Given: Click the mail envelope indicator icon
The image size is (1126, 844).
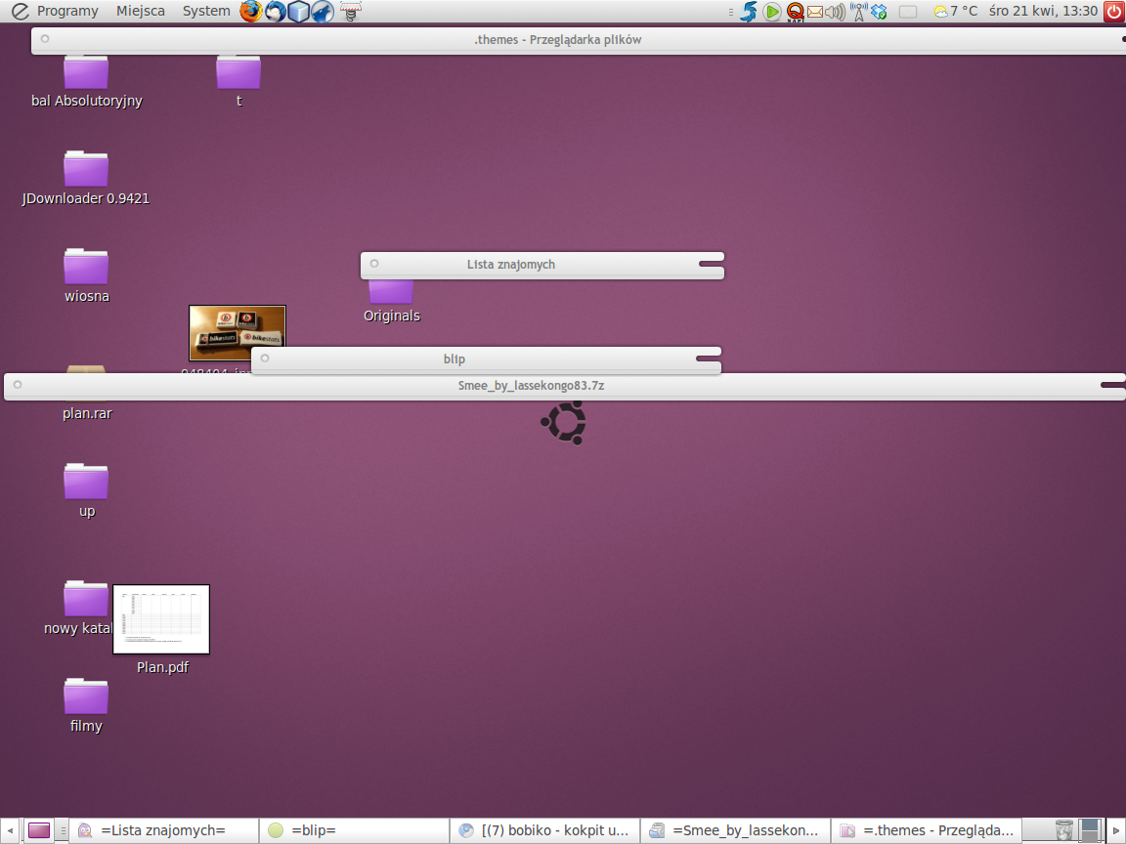Looking at the screenshot, I should click(814, 12).
